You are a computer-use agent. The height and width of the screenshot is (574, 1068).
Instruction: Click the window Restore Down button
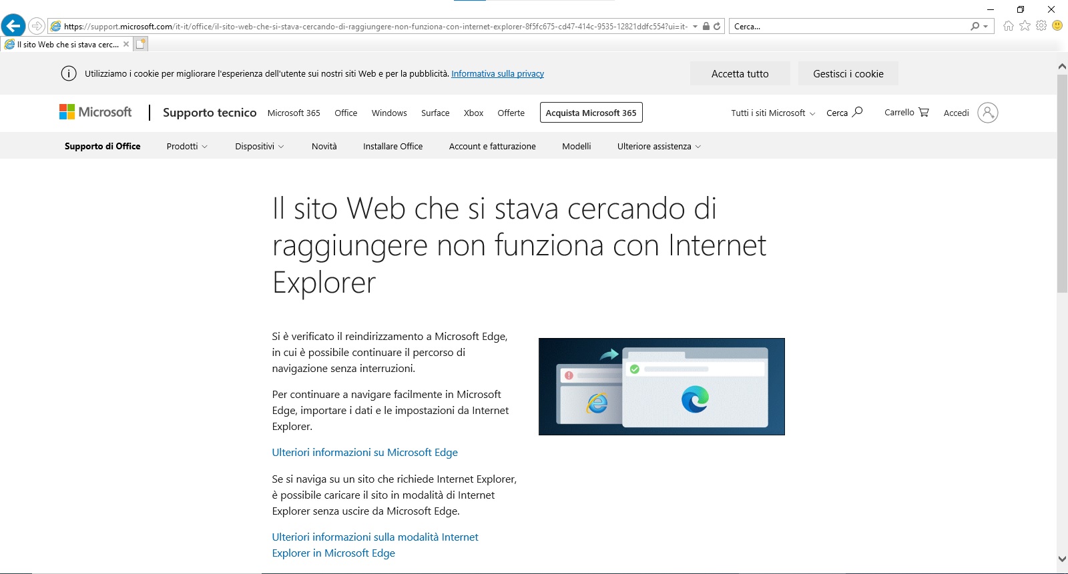pos(1021,9)
